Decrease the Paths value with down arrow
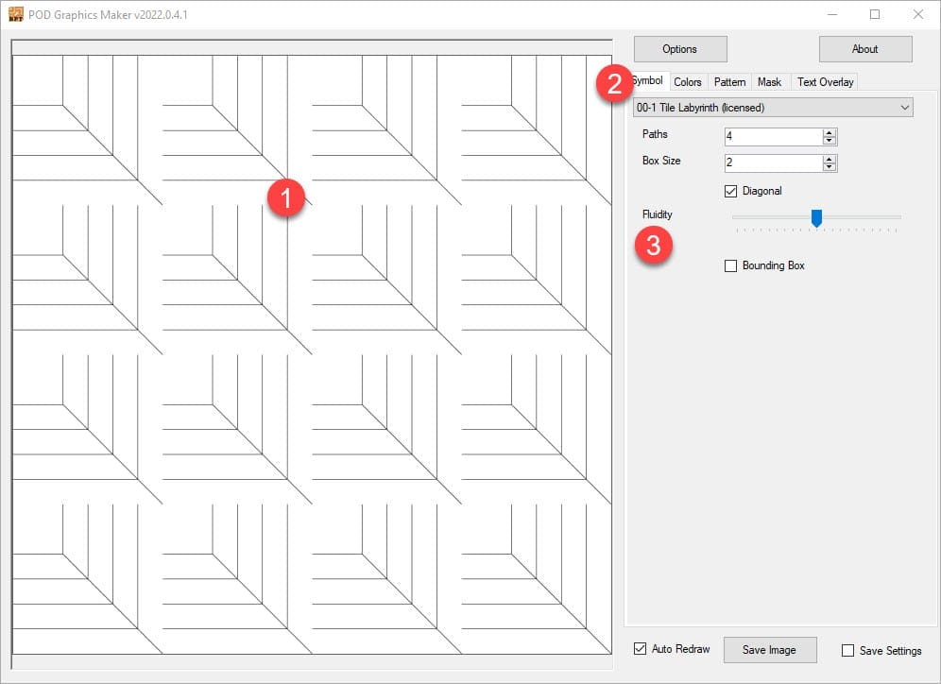This screenshot has width=941, height=684. click(x=830, y=141)
